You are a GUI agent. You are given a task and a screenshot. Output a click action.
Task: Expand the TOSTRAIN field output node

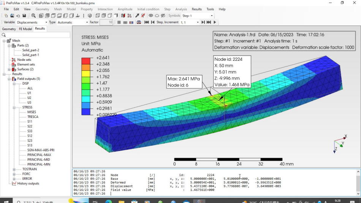point(14,169)
